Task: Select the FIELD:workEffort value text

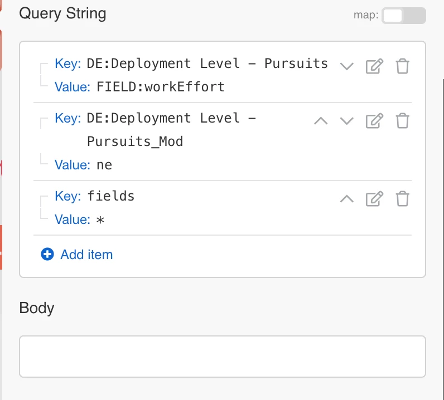Action: pos(161,87)
